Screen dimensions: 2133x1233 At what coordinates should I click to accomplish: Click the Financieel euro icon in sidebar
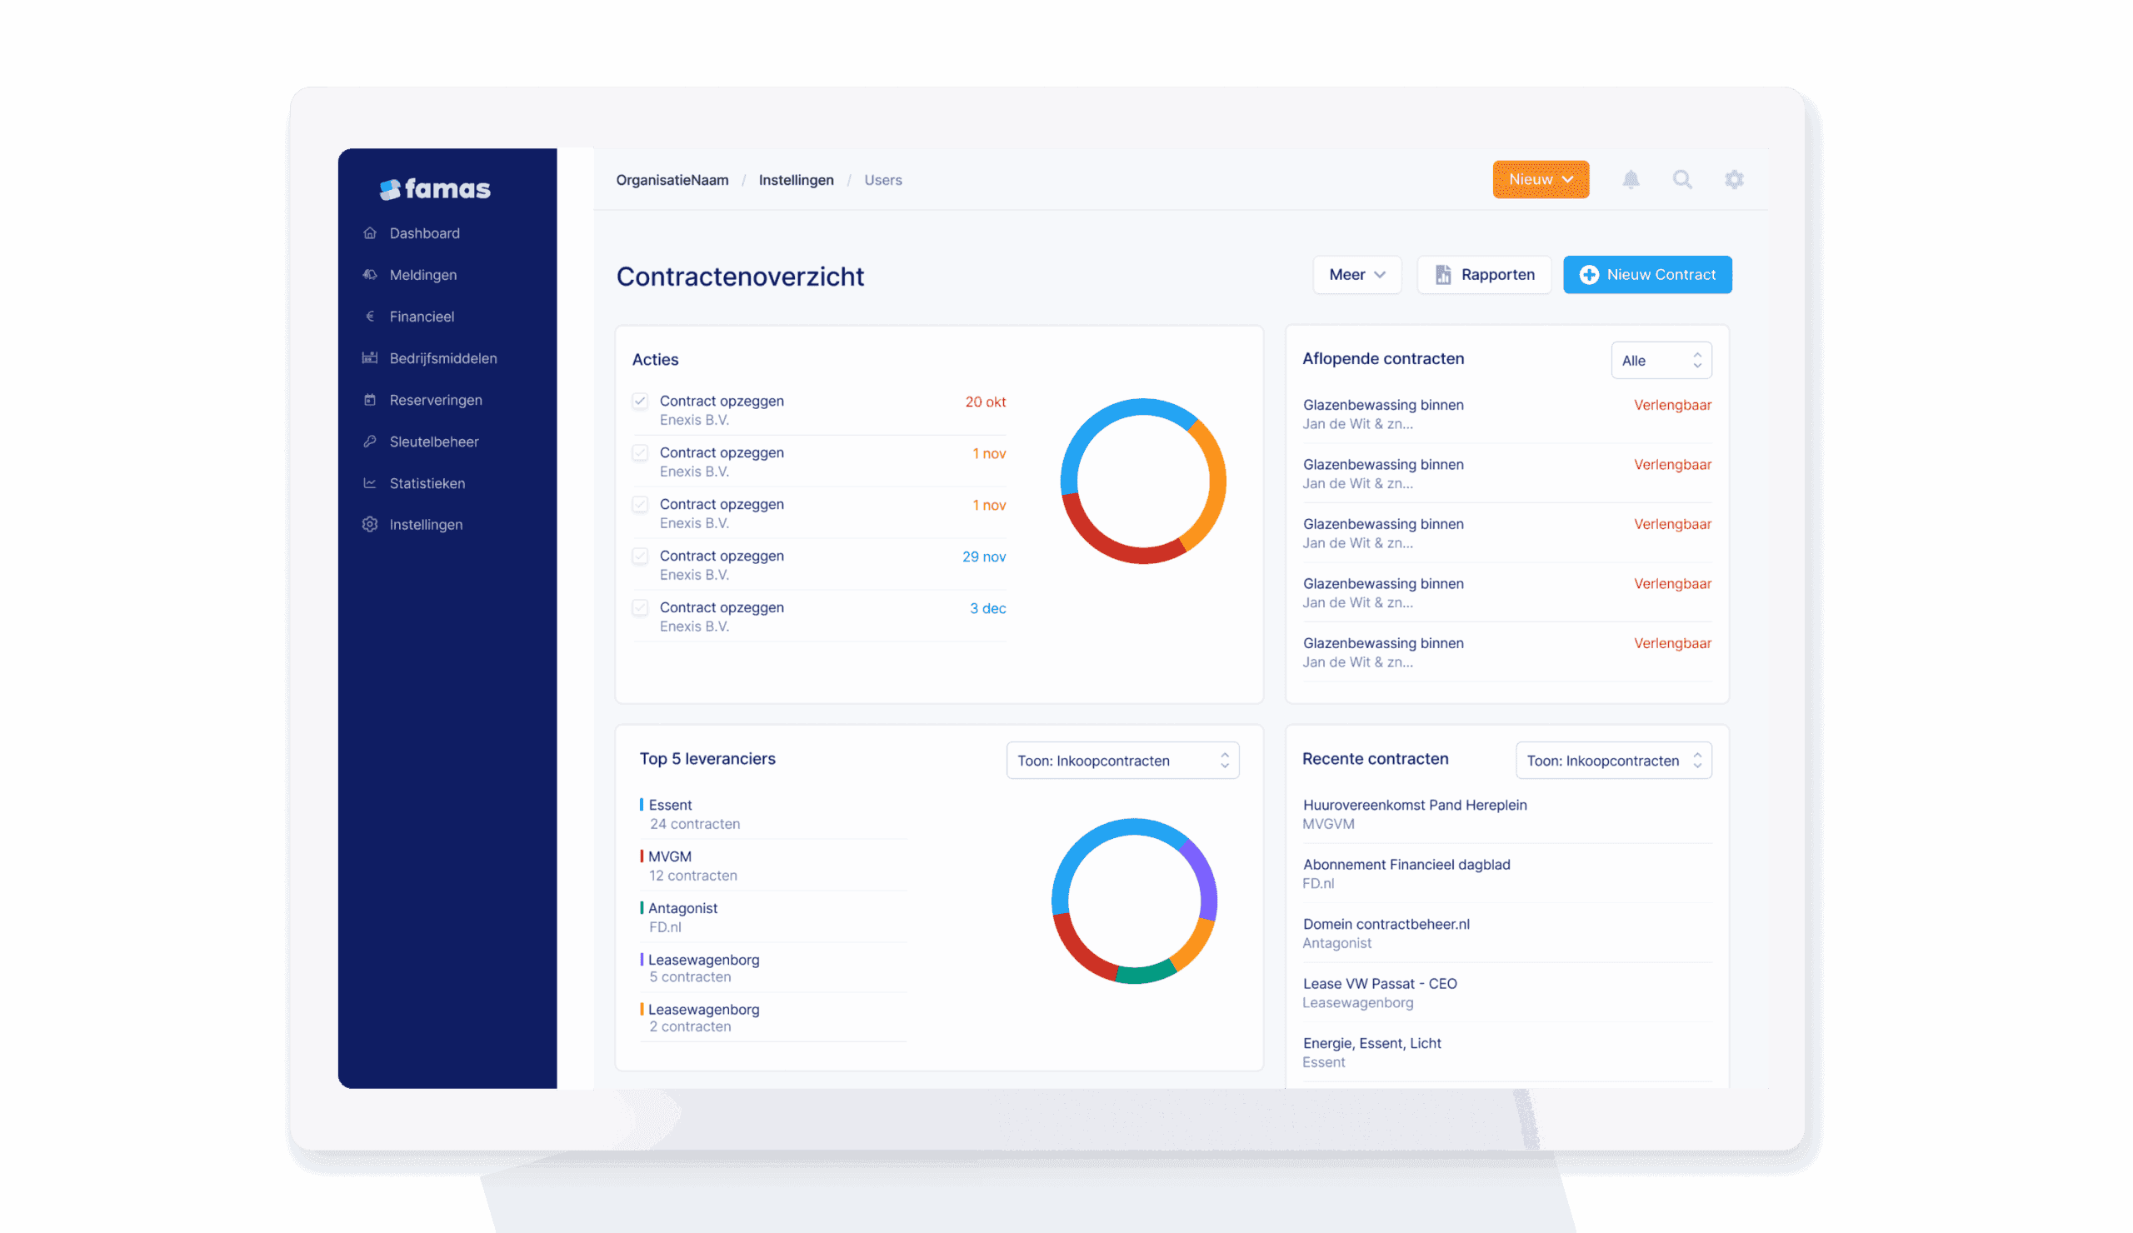pos(370,317)
